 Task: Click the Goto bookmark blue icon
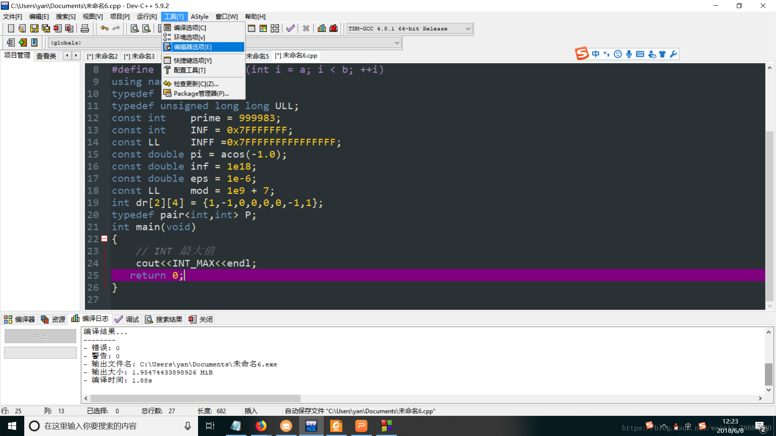(x=34, y=42)
